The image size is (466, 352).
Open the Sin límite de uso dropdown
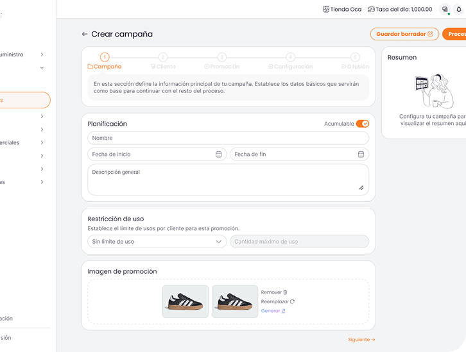pos(157,242)
